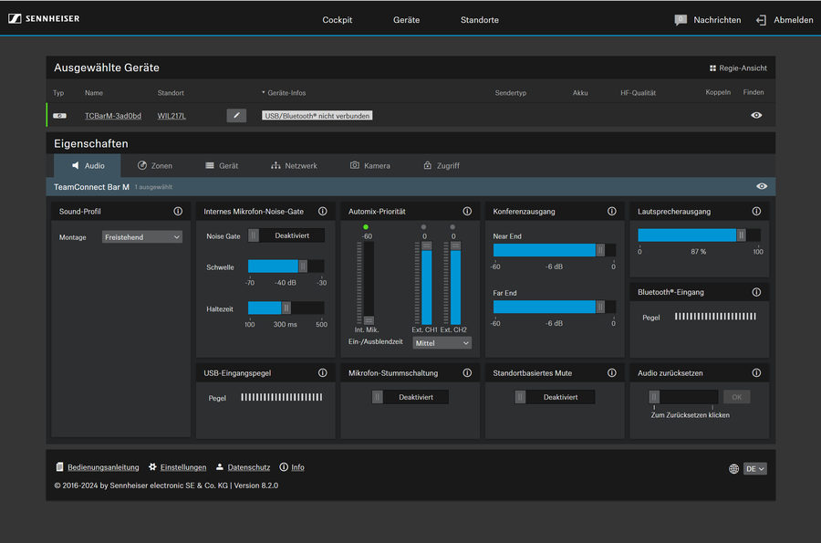Click the Int. Mik. priority indicator dot
The image size is (821, 543).
[x=366, y=226]
